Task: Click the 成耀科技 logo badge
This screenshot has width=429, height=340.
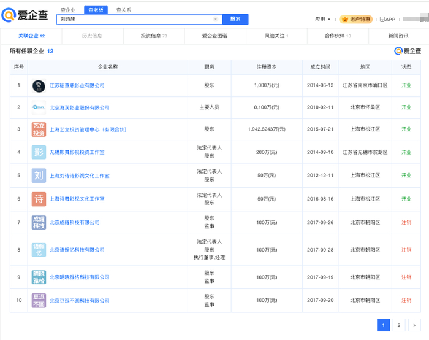Action: pyautogui.click(x=39, y=222)
